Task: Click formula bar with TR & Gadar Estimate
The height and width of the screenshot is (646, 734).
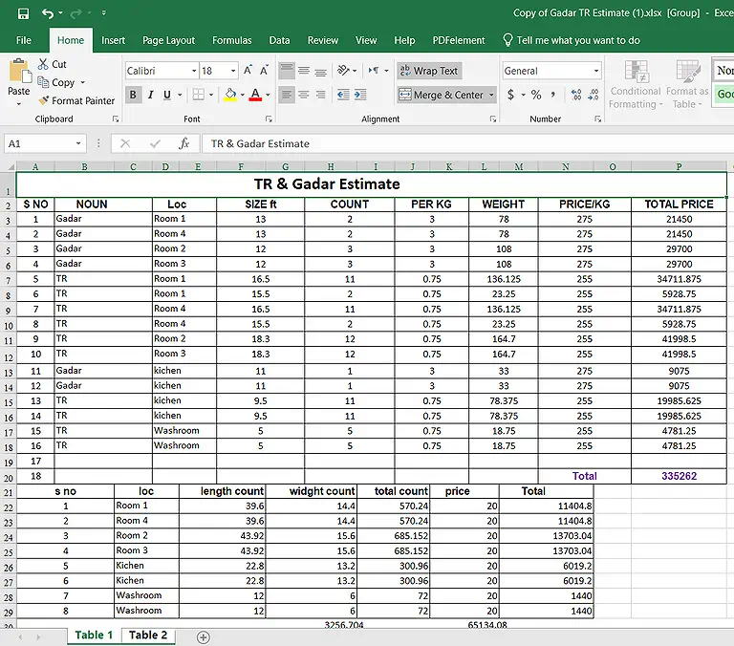Action: [x=467, y=143]
